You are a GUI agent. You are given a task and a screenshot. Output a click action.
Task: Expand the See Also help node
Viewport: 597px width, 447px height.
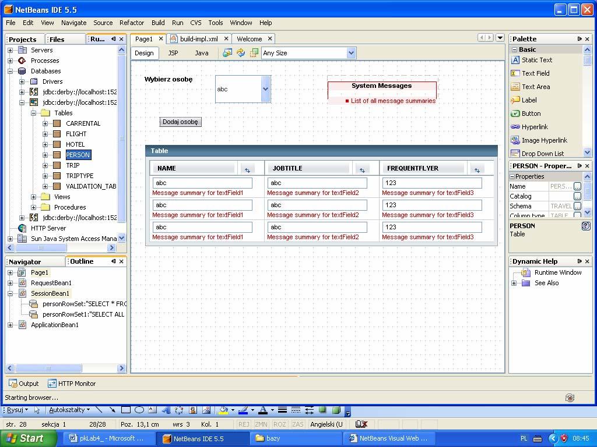coord(514,283)
